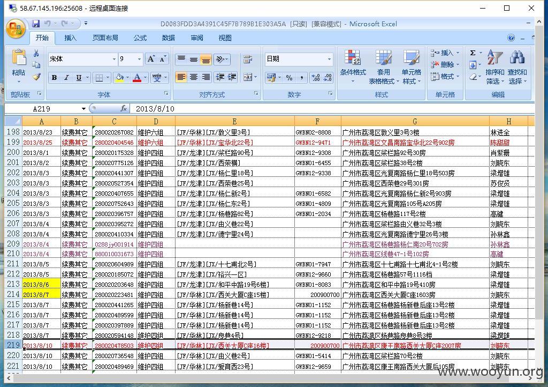Image resolution: width=548 pixels, height=387 pixels.
Task: Open the Name Box dropdown arrow
Action: (83, 109)
